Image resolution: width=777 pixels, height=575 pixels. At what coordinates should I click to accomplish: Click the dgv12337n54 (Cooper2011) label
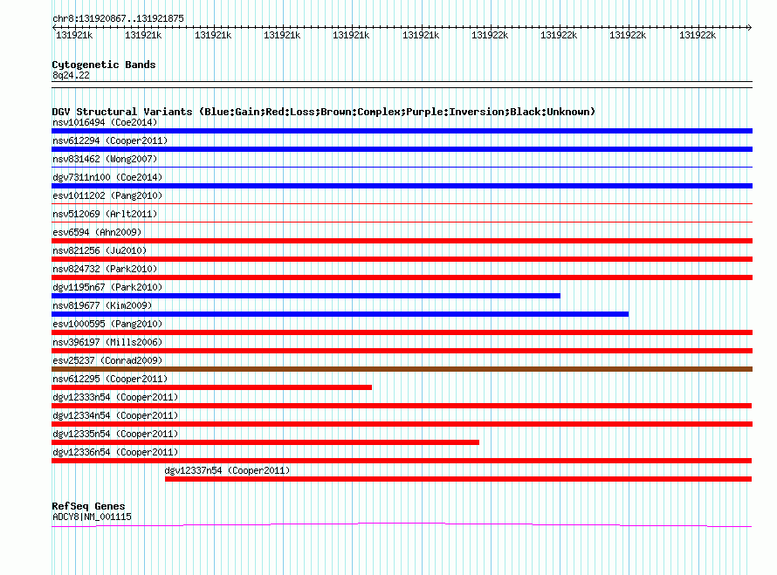pos(228,470)
